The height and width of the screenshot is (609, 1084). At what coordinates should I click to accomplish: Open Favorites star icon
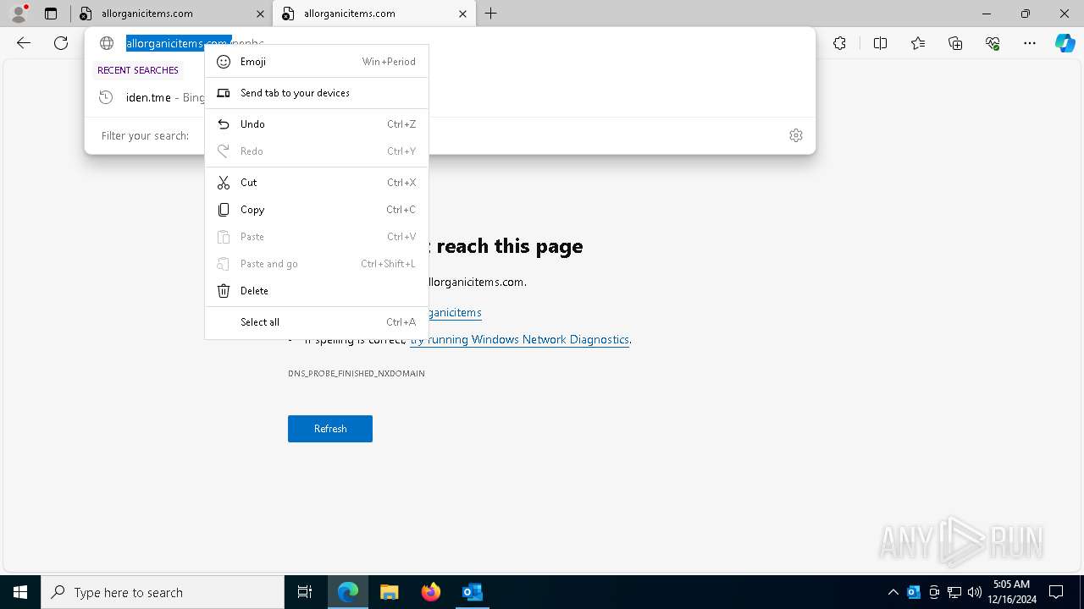pyautogui.click(x=918, y=43)
